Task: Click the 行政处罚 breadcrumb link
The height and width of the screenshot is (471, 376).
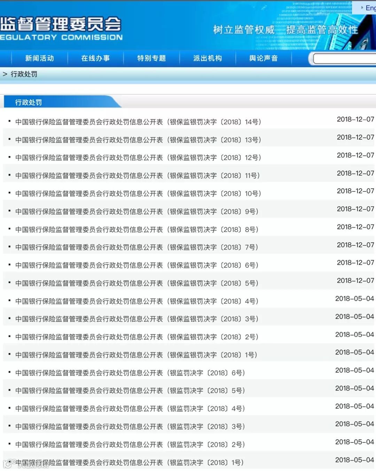Action: point(24,74)
